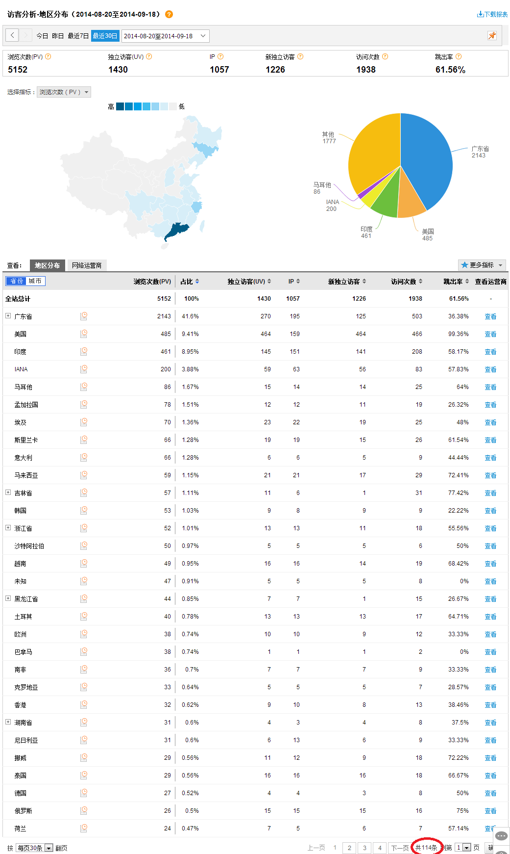Select the 最近30日 date range
This screenshot has height=854, width=510.
105,36
